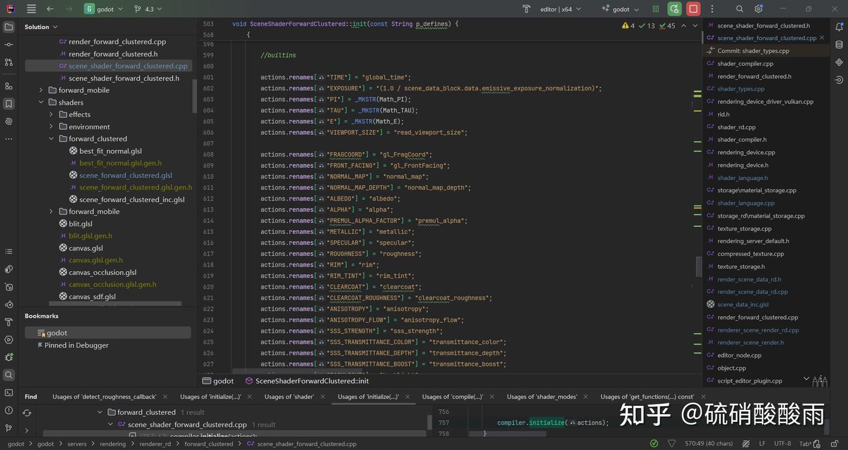Open the Problems tool window icon
Screen dimensions: 848x450
tap(9, 410)
